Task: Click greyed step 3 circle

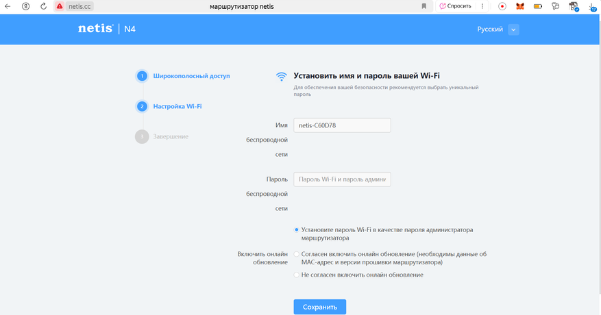Action: point(142,136)
